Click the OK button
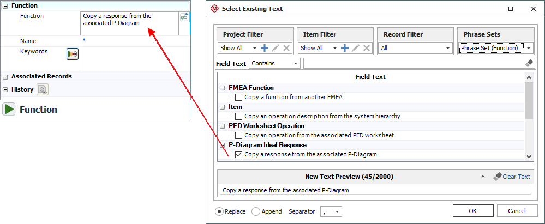Viewport: 545px width, 224px height. tap(472, 211)
